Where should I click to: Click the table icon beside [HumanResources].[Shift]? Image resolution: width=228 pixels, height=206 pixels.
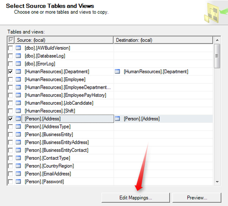pos(18,111)
